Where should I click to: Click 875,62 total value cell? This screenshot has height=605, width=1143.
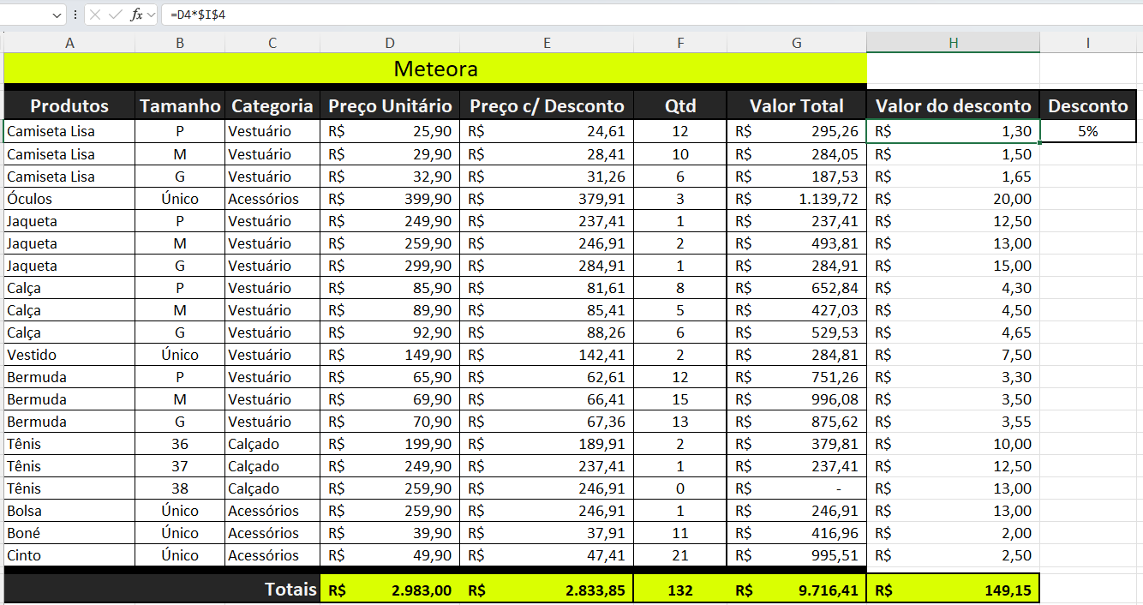pos(797,422)
